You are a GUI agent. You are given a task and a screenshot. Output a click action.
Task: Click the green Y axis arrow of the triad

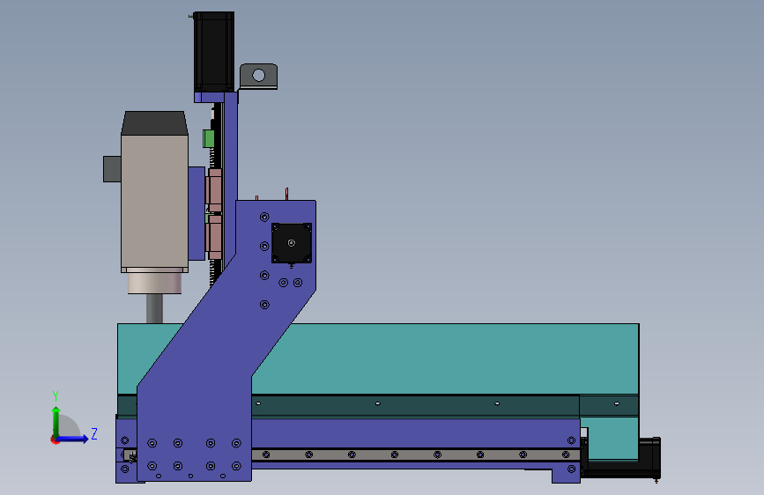[x=56, y=421]
